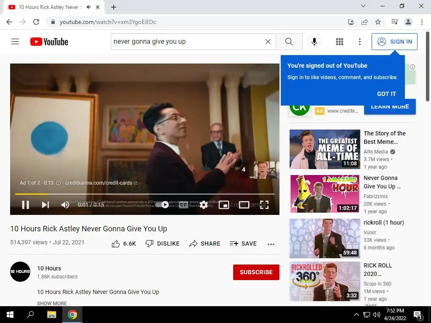Toggle closed captions in player
The height and width of the screenshot is (323, 431).
coord(184,205)
